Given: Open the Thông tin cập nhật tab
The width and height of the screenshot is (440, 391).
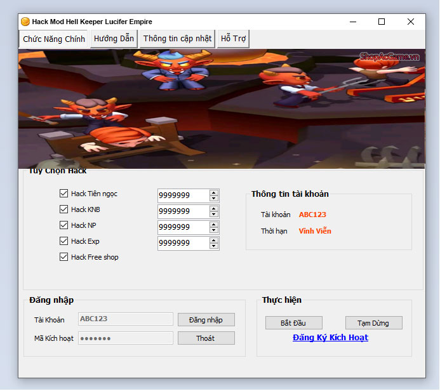Looking at the screenshot, I should 177,39.
